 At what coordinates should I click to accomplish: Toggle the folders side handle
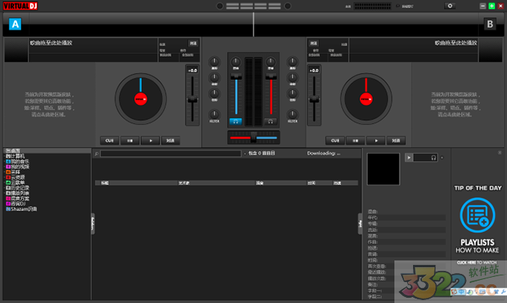click(x=92, y=224)
